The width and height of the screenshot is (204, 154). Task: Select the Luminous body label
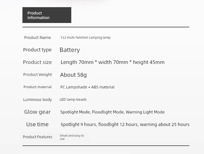pyautogui.click(x=38, y=100)
